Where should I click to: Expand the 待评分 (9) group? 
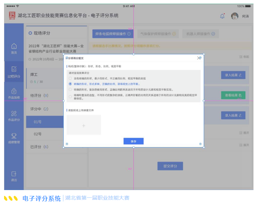(39, 95)
